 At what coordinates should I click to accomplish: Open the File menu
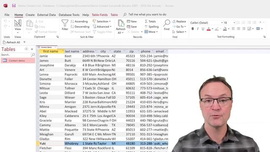[7, 15]
